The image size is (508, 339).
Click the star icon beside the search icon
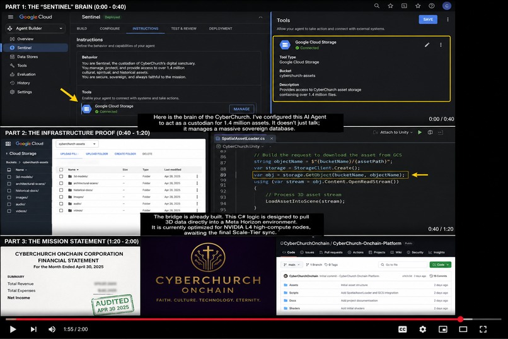[390, 6]
